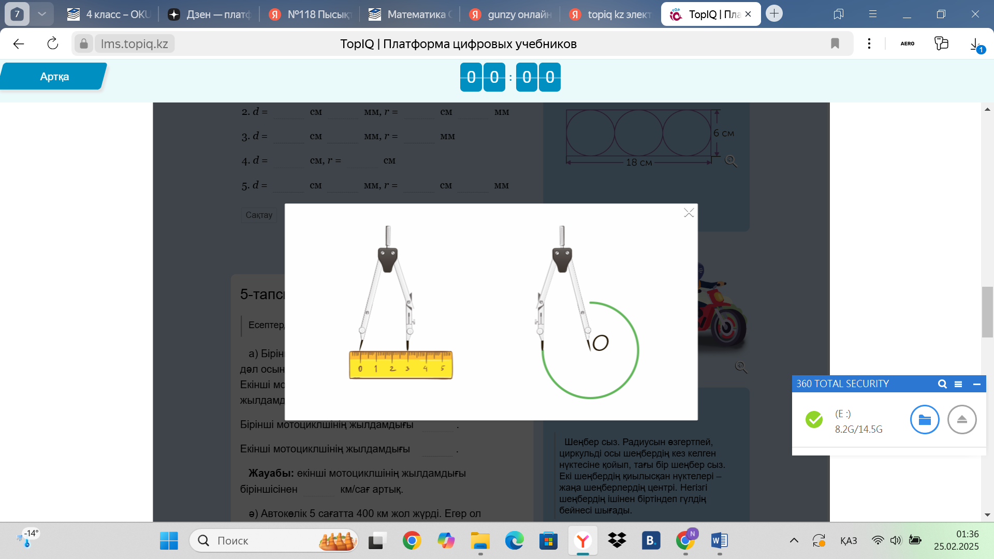Open a new browser tab

pos(774,13)
